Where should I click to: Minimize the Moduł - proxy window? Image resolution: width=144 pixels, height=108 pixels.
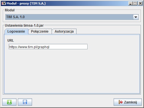coord(130,3)
